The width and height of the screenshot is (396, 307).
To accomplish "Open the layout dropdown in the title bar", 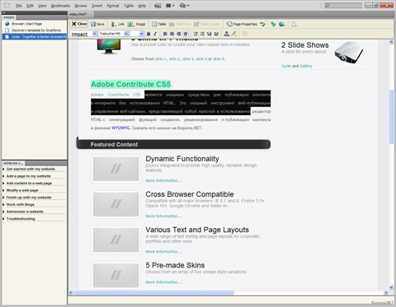I will [x=170, y=6].
